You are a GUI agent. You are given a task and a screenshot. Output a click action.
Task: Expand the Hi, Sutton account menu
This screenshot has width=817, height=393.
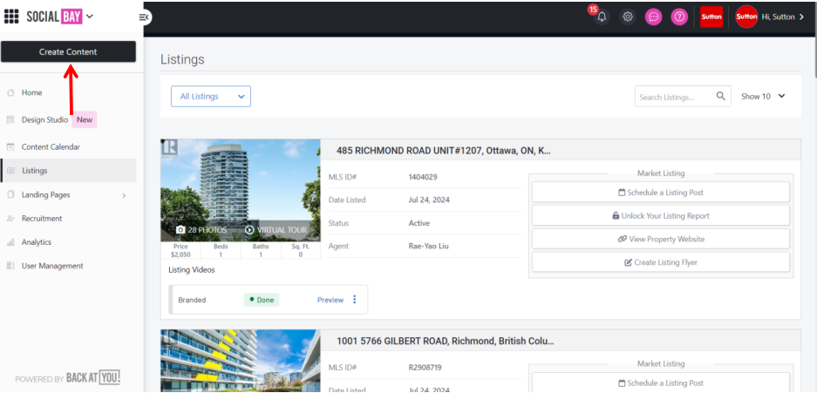point(783,17)
